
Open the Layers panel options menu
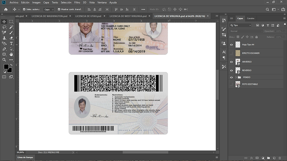pos(284,18)
